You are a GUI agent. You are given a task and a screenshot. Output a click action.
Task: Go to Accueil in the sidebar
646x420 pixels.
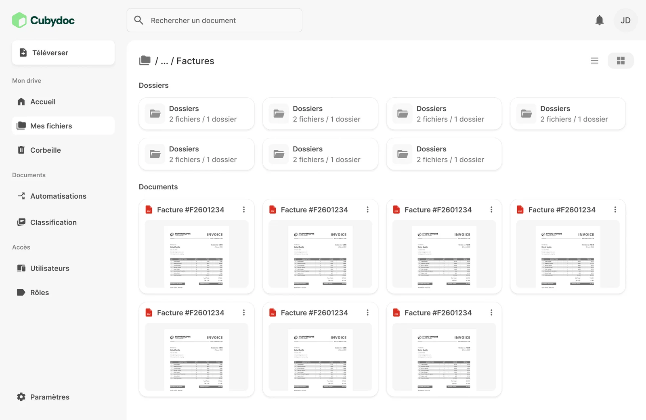coord(63,102)
